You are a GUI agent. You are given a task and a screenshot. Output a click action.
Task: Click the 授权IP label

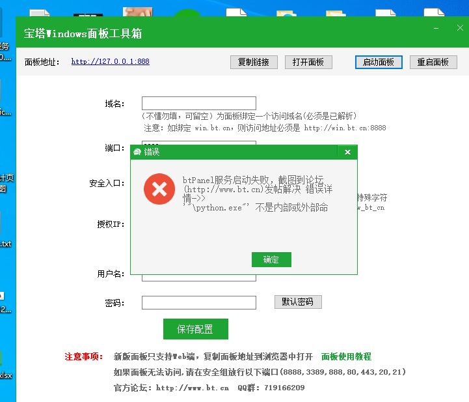(111, 224)
